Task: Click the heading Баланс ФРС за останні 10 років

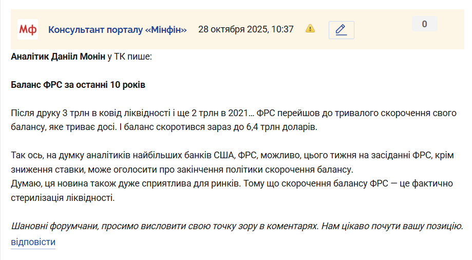Action: pos(78,85)
